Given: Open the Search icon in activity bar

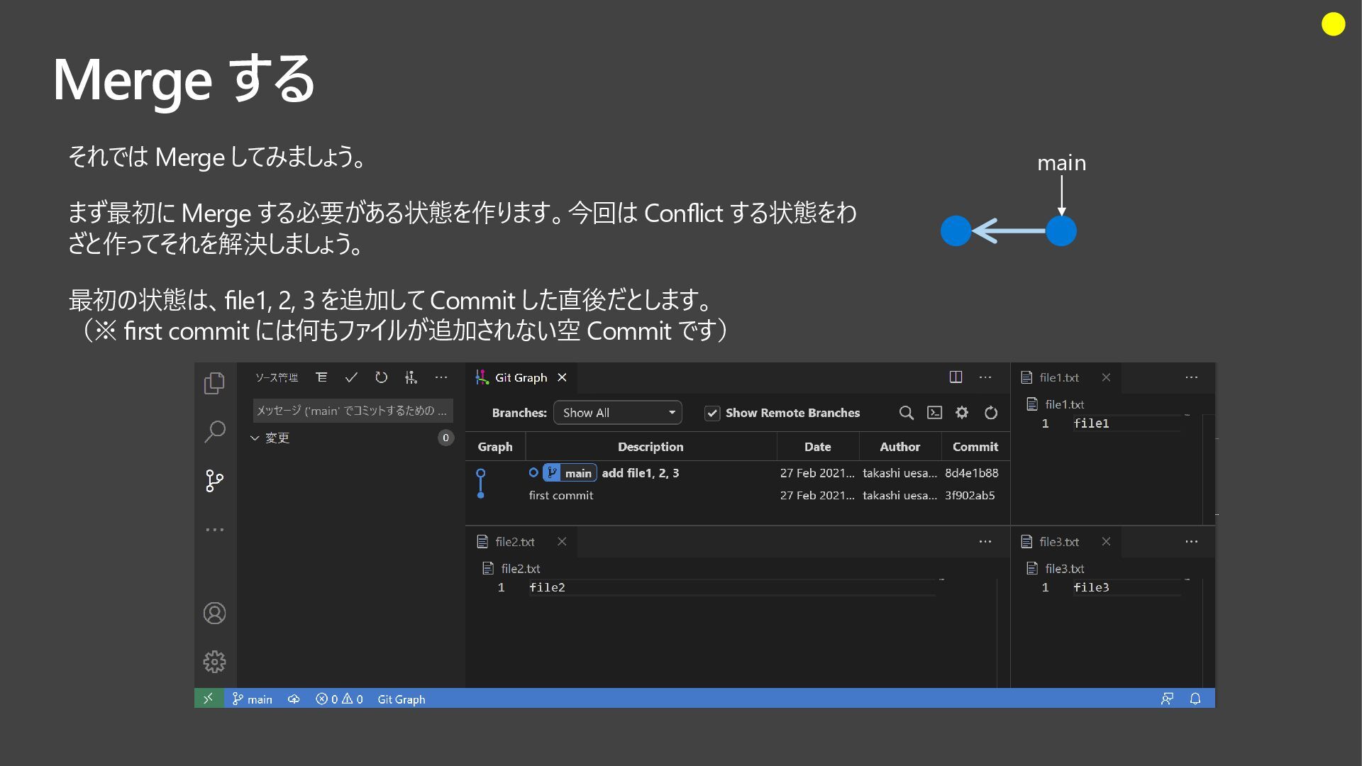Looking at the screenshot, I should tap(214, 431).
